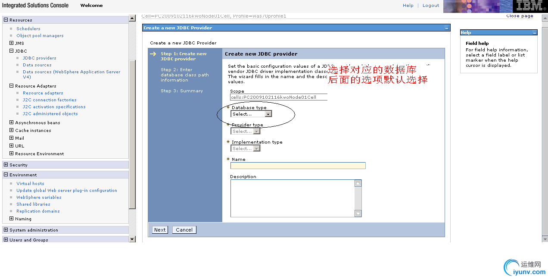Open the Provider type dropdown
Image resolution: width=548 pixels, height=279 pixels.
[x=246, y=131]
